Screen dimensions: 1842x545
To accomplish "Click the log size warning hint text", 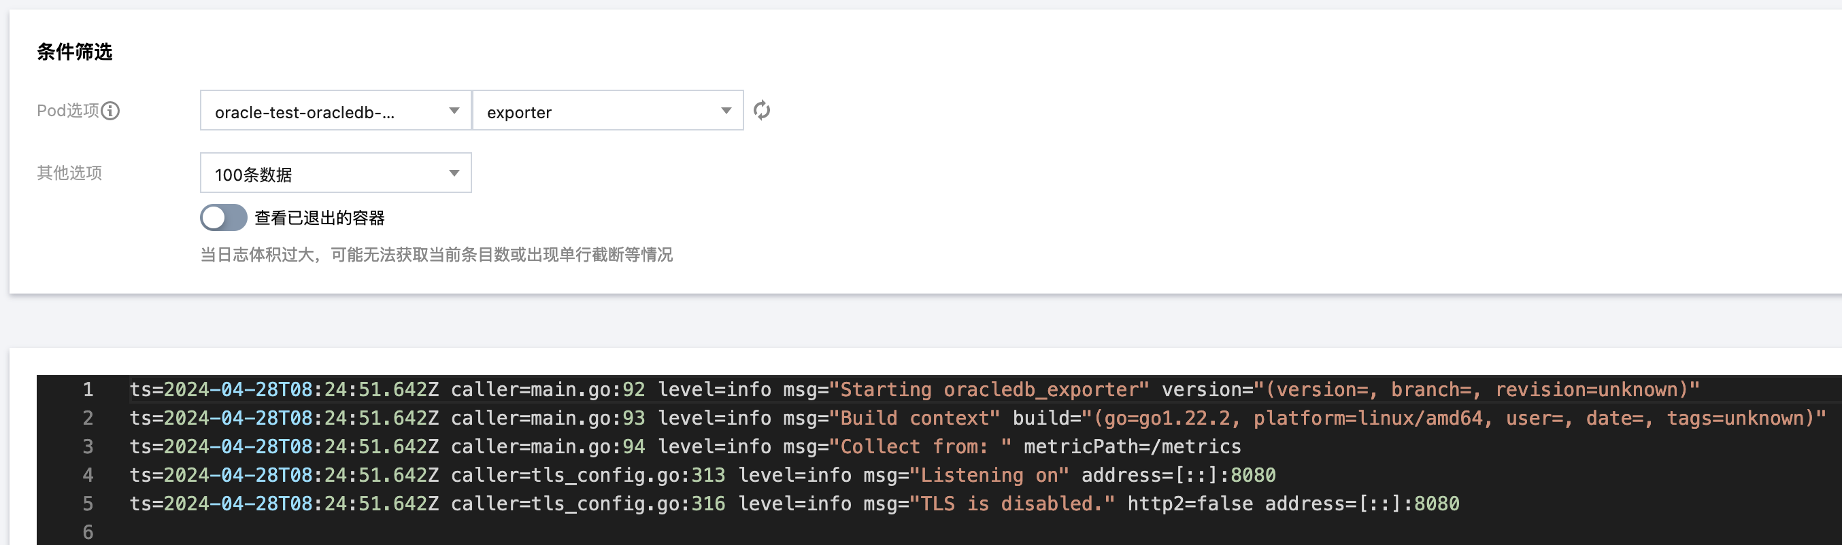I will [x=436, y=255].
